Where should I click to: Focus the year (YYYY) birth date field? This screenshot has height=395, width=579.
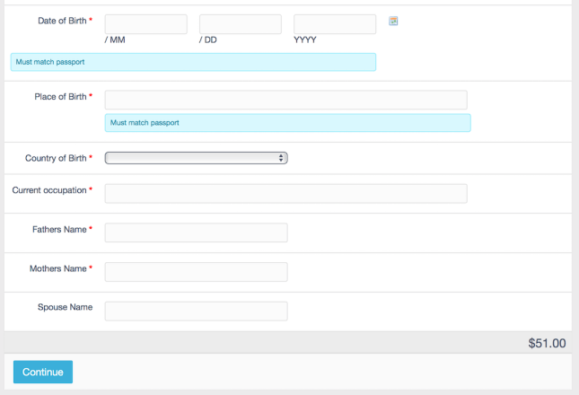[334, 24]
